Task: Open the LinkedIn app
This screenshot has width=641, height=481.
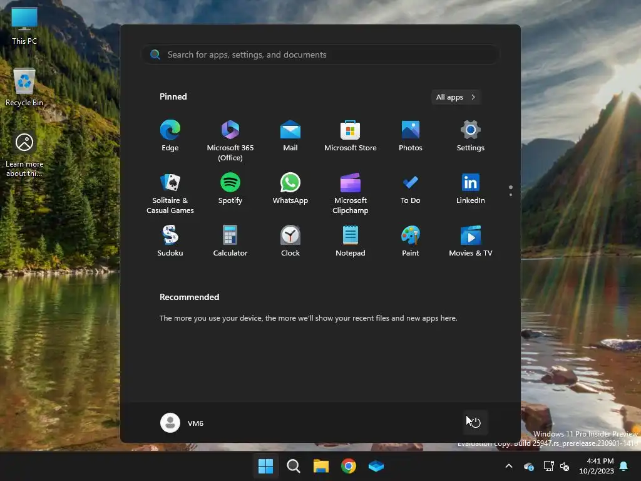Action: [x=471, y=189]
